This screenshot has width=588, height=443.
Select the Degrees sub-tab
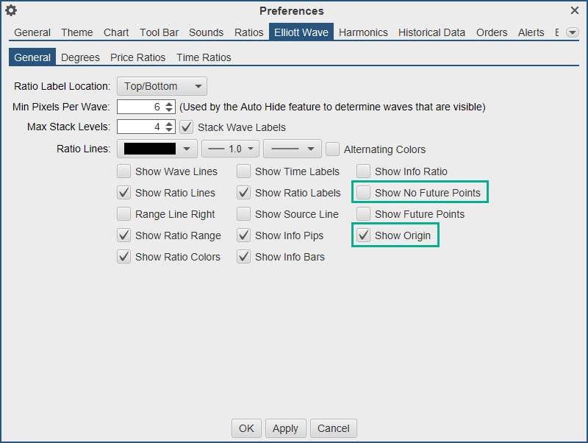point(80,57)
